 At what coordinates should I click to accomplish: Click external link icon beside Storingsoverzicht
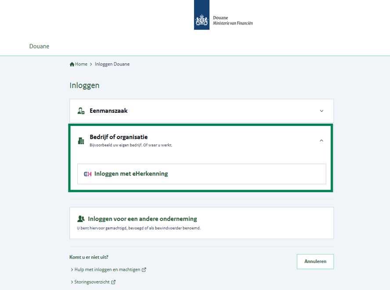coord(113,282)
